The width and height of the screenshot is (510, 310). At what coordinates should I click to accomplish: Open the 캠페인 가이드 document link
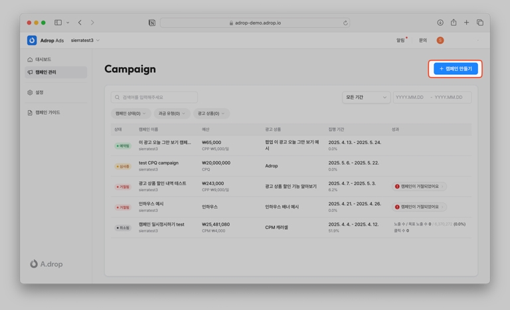coord(47,113)
